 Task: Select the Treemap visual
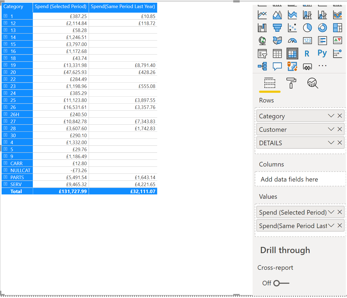(338, 28)
